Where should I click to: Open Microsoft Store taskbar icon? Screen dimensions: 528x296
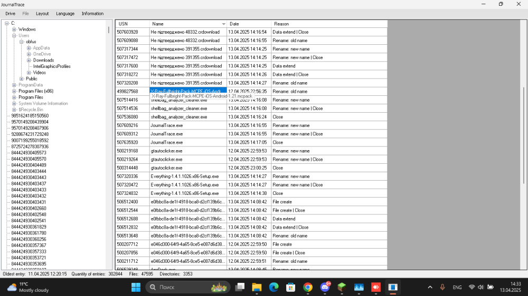coord(290,287)
